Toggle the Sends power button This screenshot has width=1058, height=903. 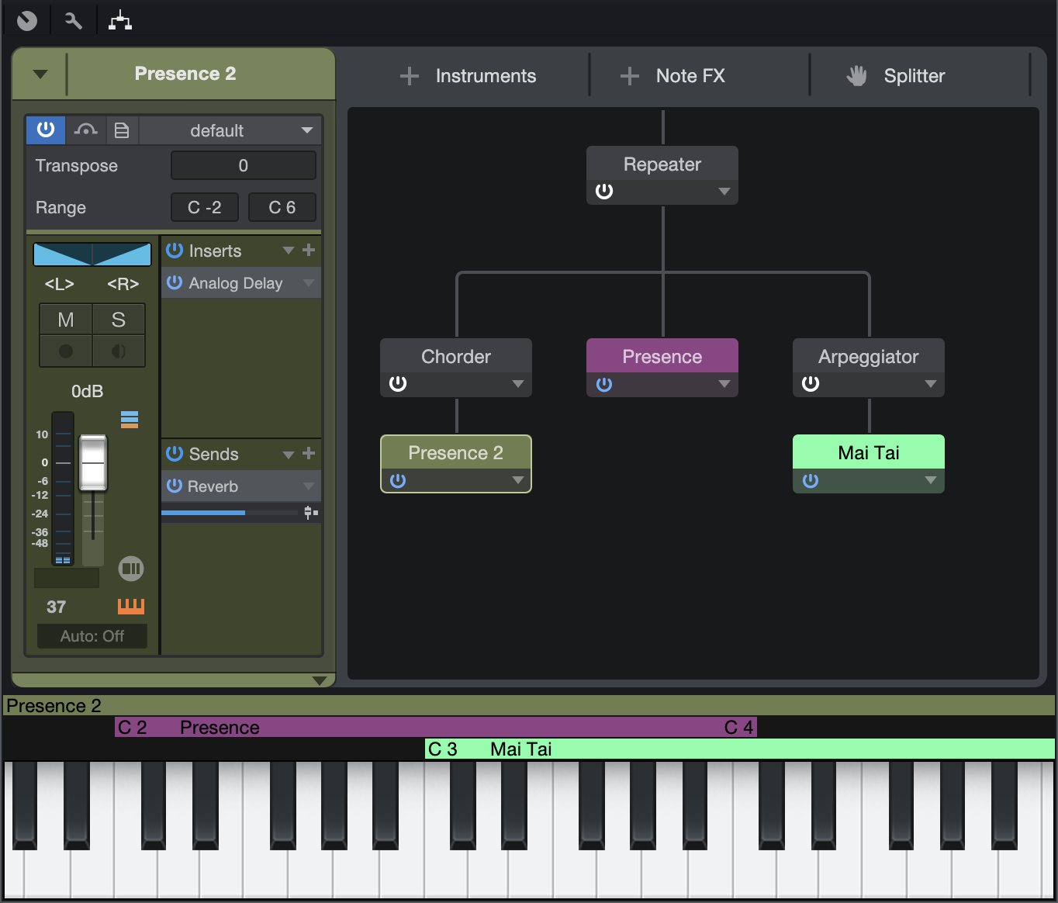pyautogui.click(x=175, y=454)
